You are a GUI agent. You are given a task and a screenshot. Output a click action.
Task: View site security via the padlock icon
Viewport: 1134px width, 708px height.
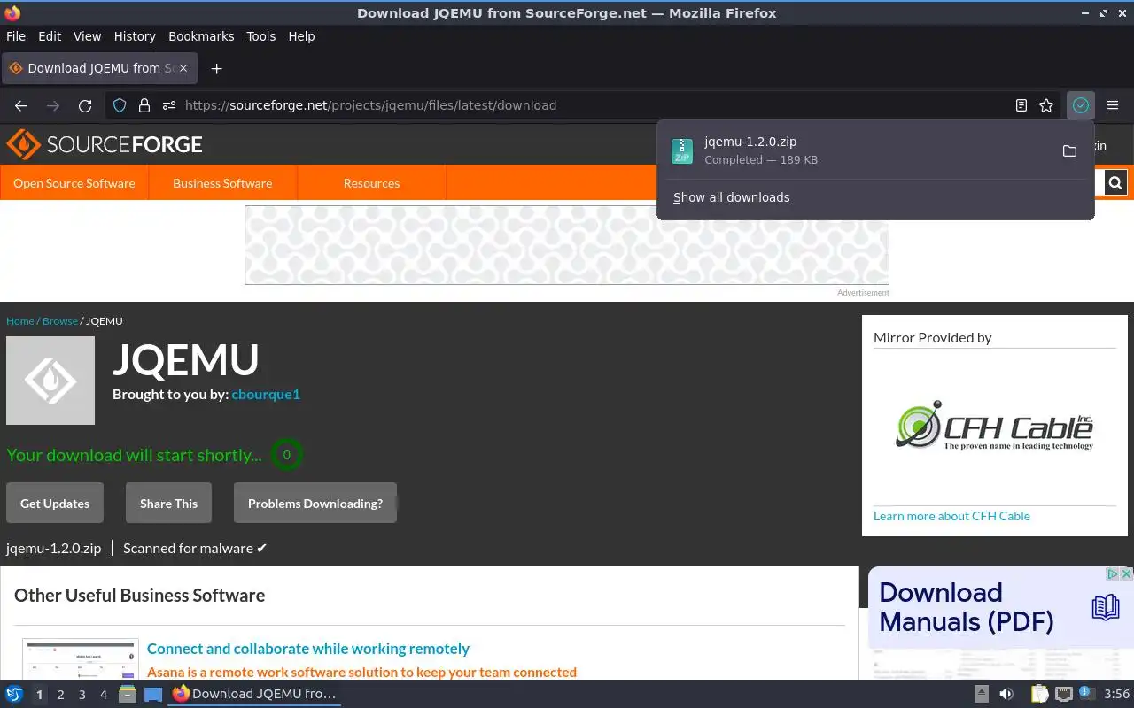point(144,105)
